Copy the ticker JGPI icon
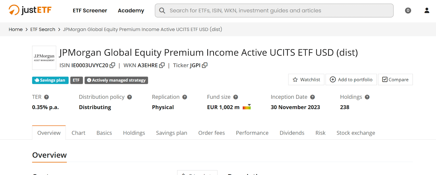 [x=205, y=65]
